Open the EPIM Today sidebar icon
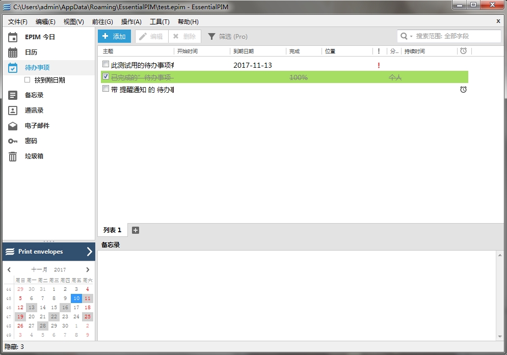 (13, 37)
